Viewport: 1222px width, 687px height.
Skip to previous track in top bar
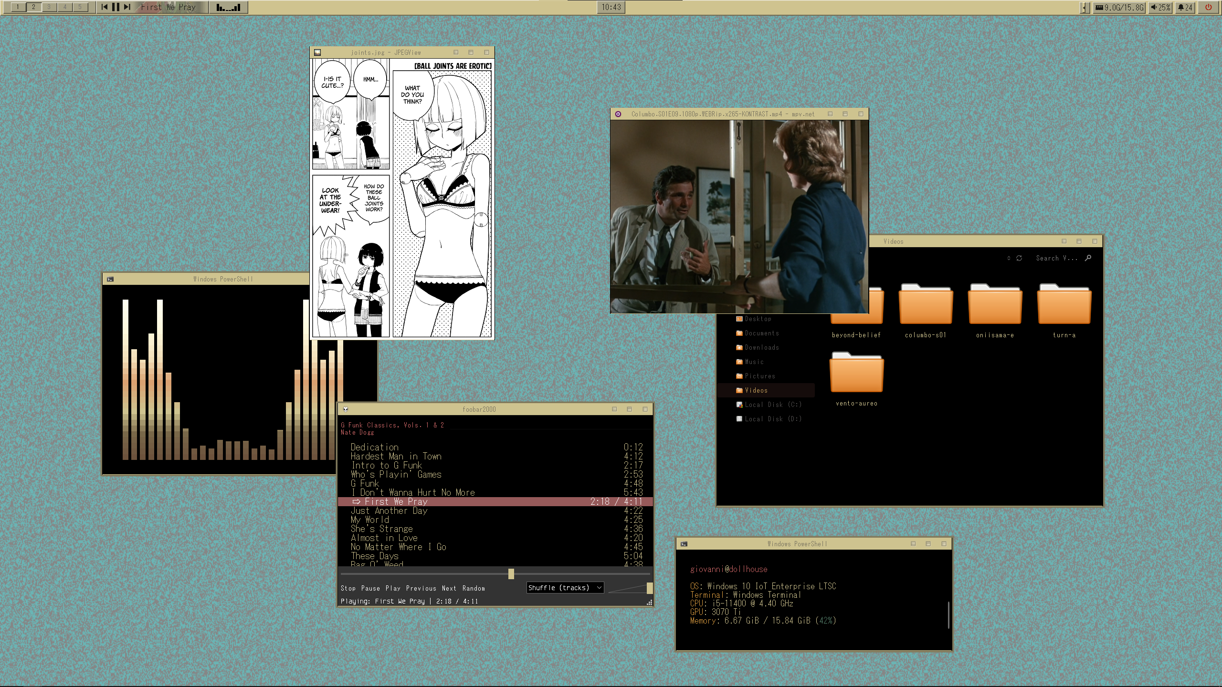pyautogui.click(x=104, y=7)
